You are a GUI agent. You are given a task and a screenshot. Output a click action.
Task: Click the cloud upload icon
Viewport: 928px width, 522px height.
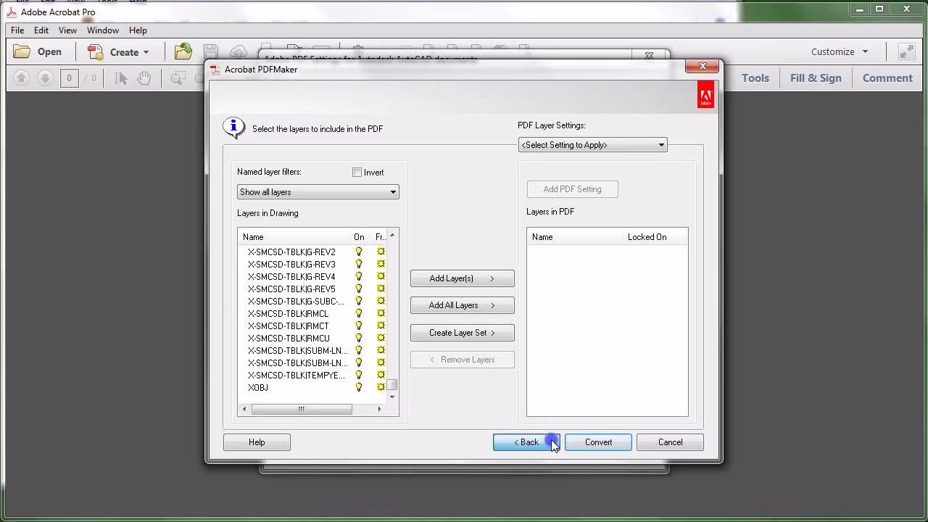pos(238,51)
